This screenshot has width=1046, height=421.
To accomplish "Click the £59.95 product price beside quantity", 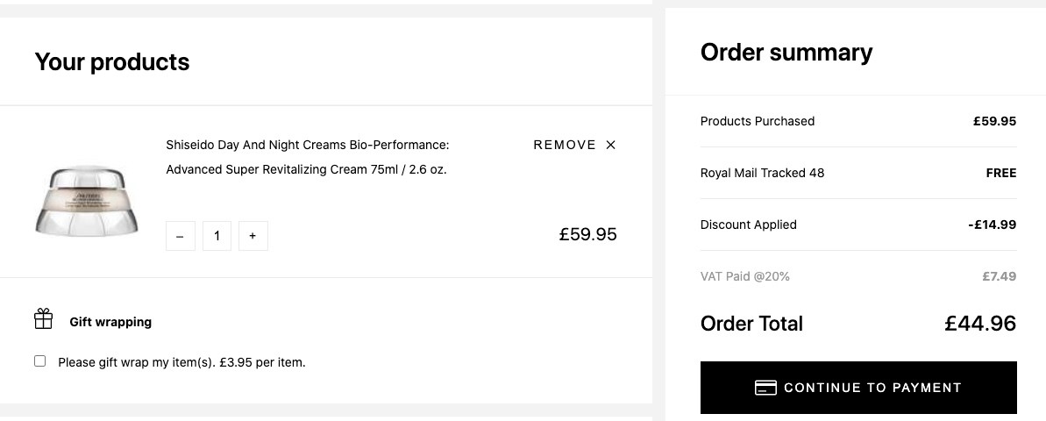I will (587, 234).
